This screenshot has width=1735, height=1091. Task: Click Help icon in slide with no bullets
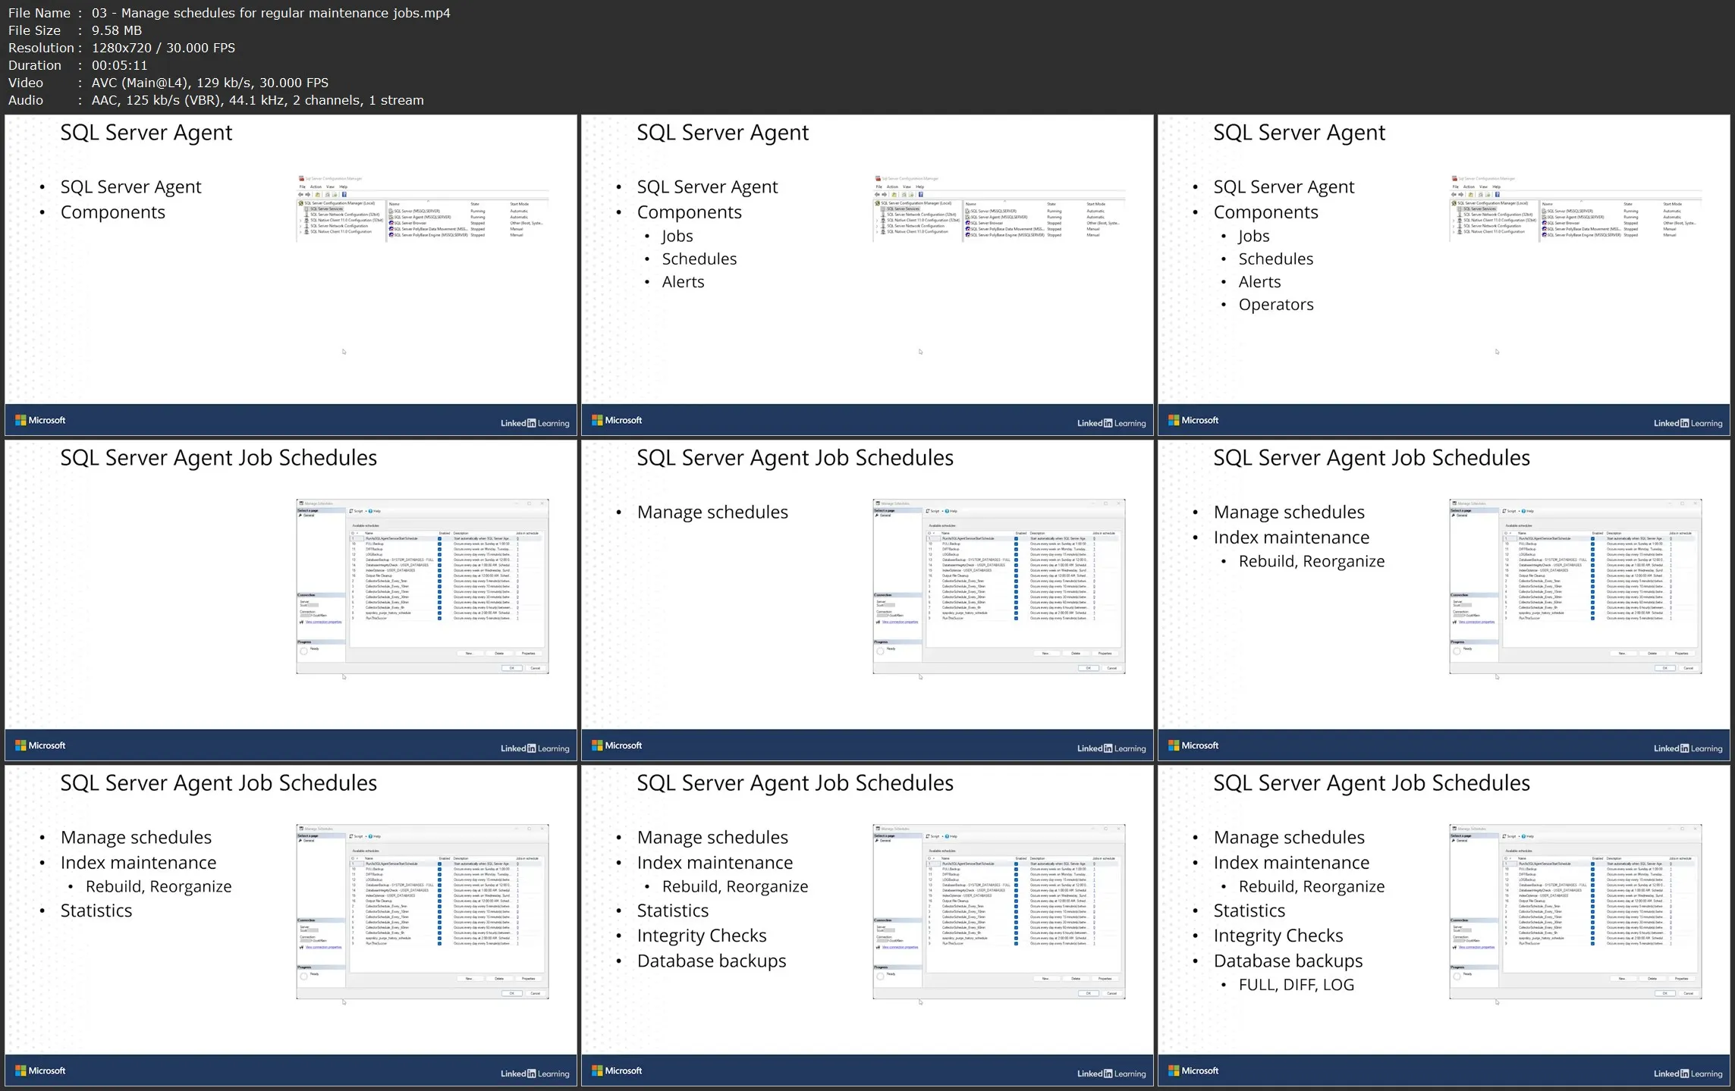pos(370,511)
